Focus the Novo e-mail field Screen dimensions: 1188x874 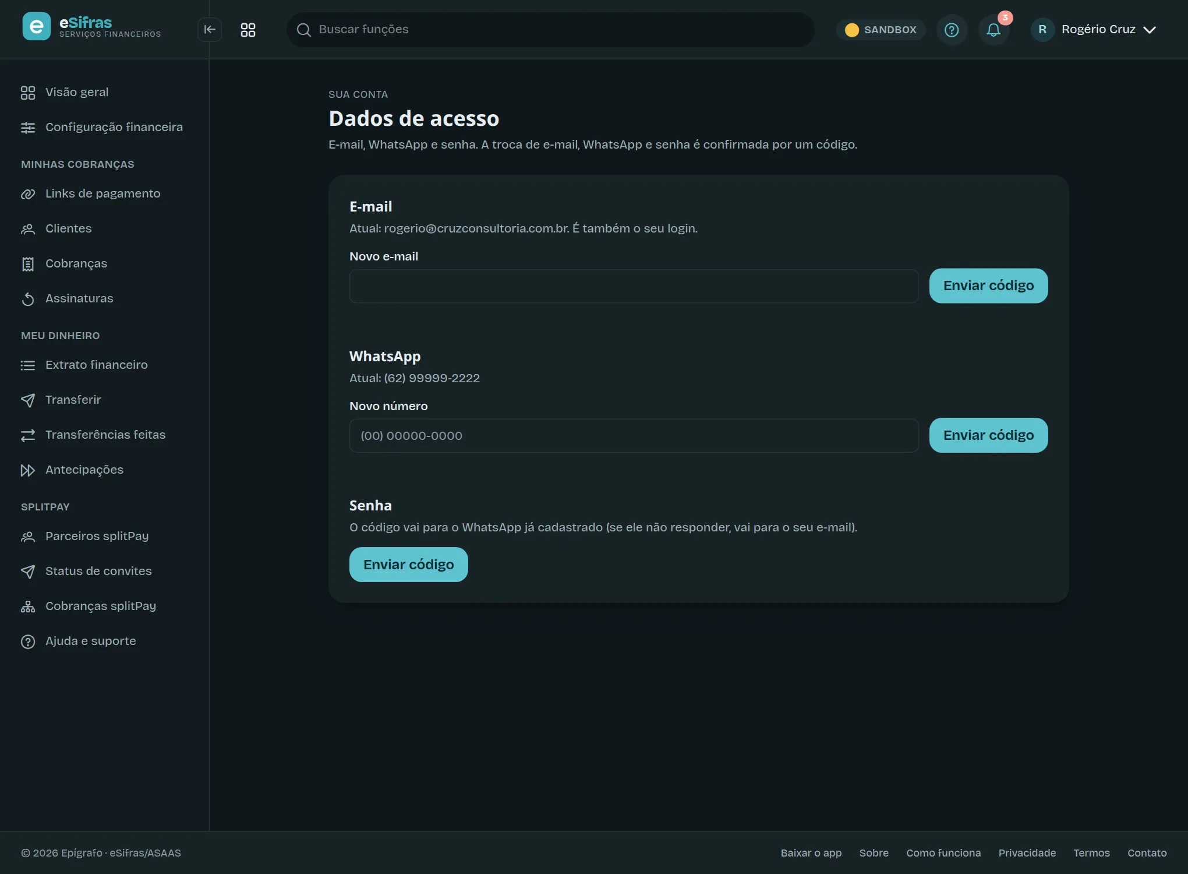click(x=634, y=286)
